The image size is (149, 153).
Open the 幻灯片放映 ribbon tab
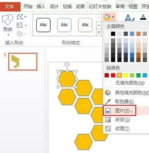click(x=100, y=6)
